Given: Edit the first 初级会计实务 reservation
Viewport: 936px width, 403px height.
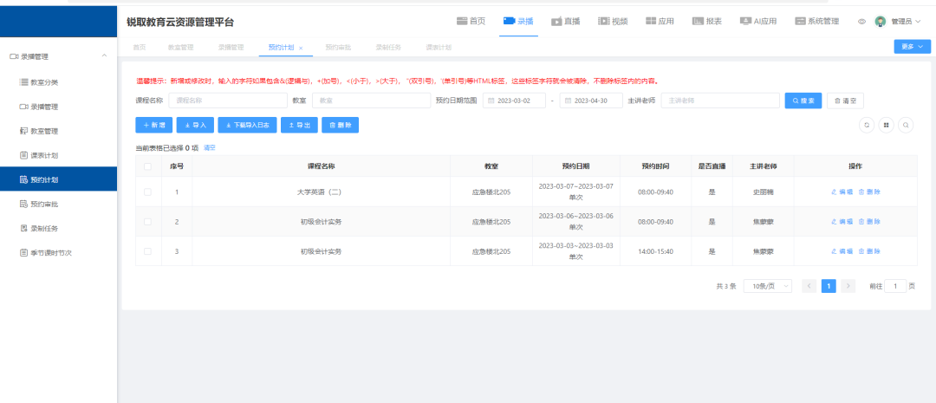Looking at the screenshot, I should tap(842, 222).
